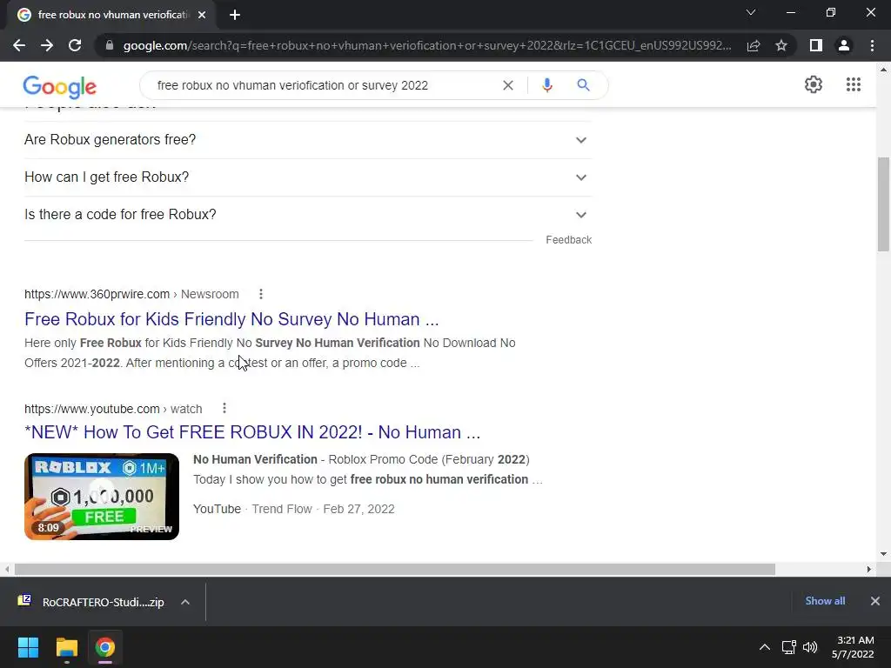Open 'Free Robux for Kids Friendly' result
This screenshot has height=668, width=891.
[x=231, y=319]
